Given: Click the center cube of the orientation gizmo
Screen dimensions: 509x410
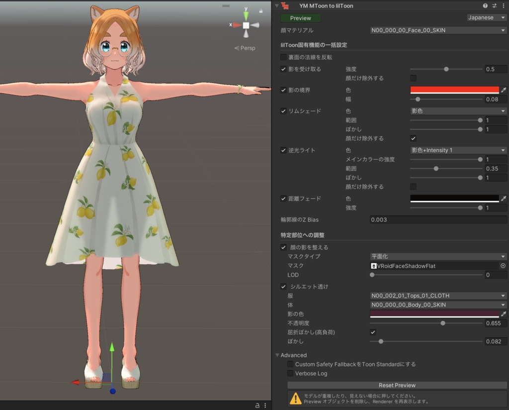Looking at the screenshot, I should (x=246, y=25).
